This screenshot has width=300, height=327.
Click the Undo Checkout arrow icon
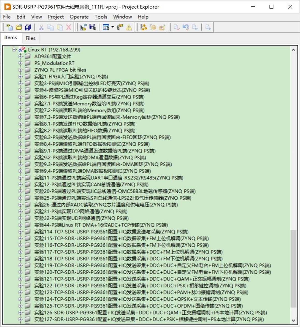coord(186,27)
